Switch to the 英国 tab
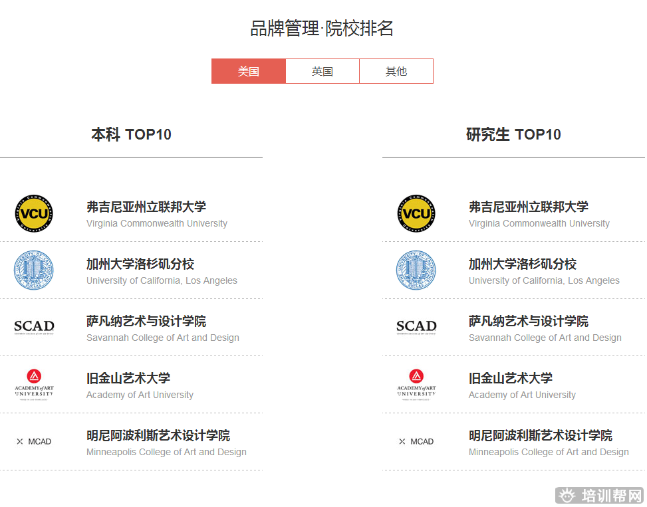The image size is (647, 507). point(323,71)
